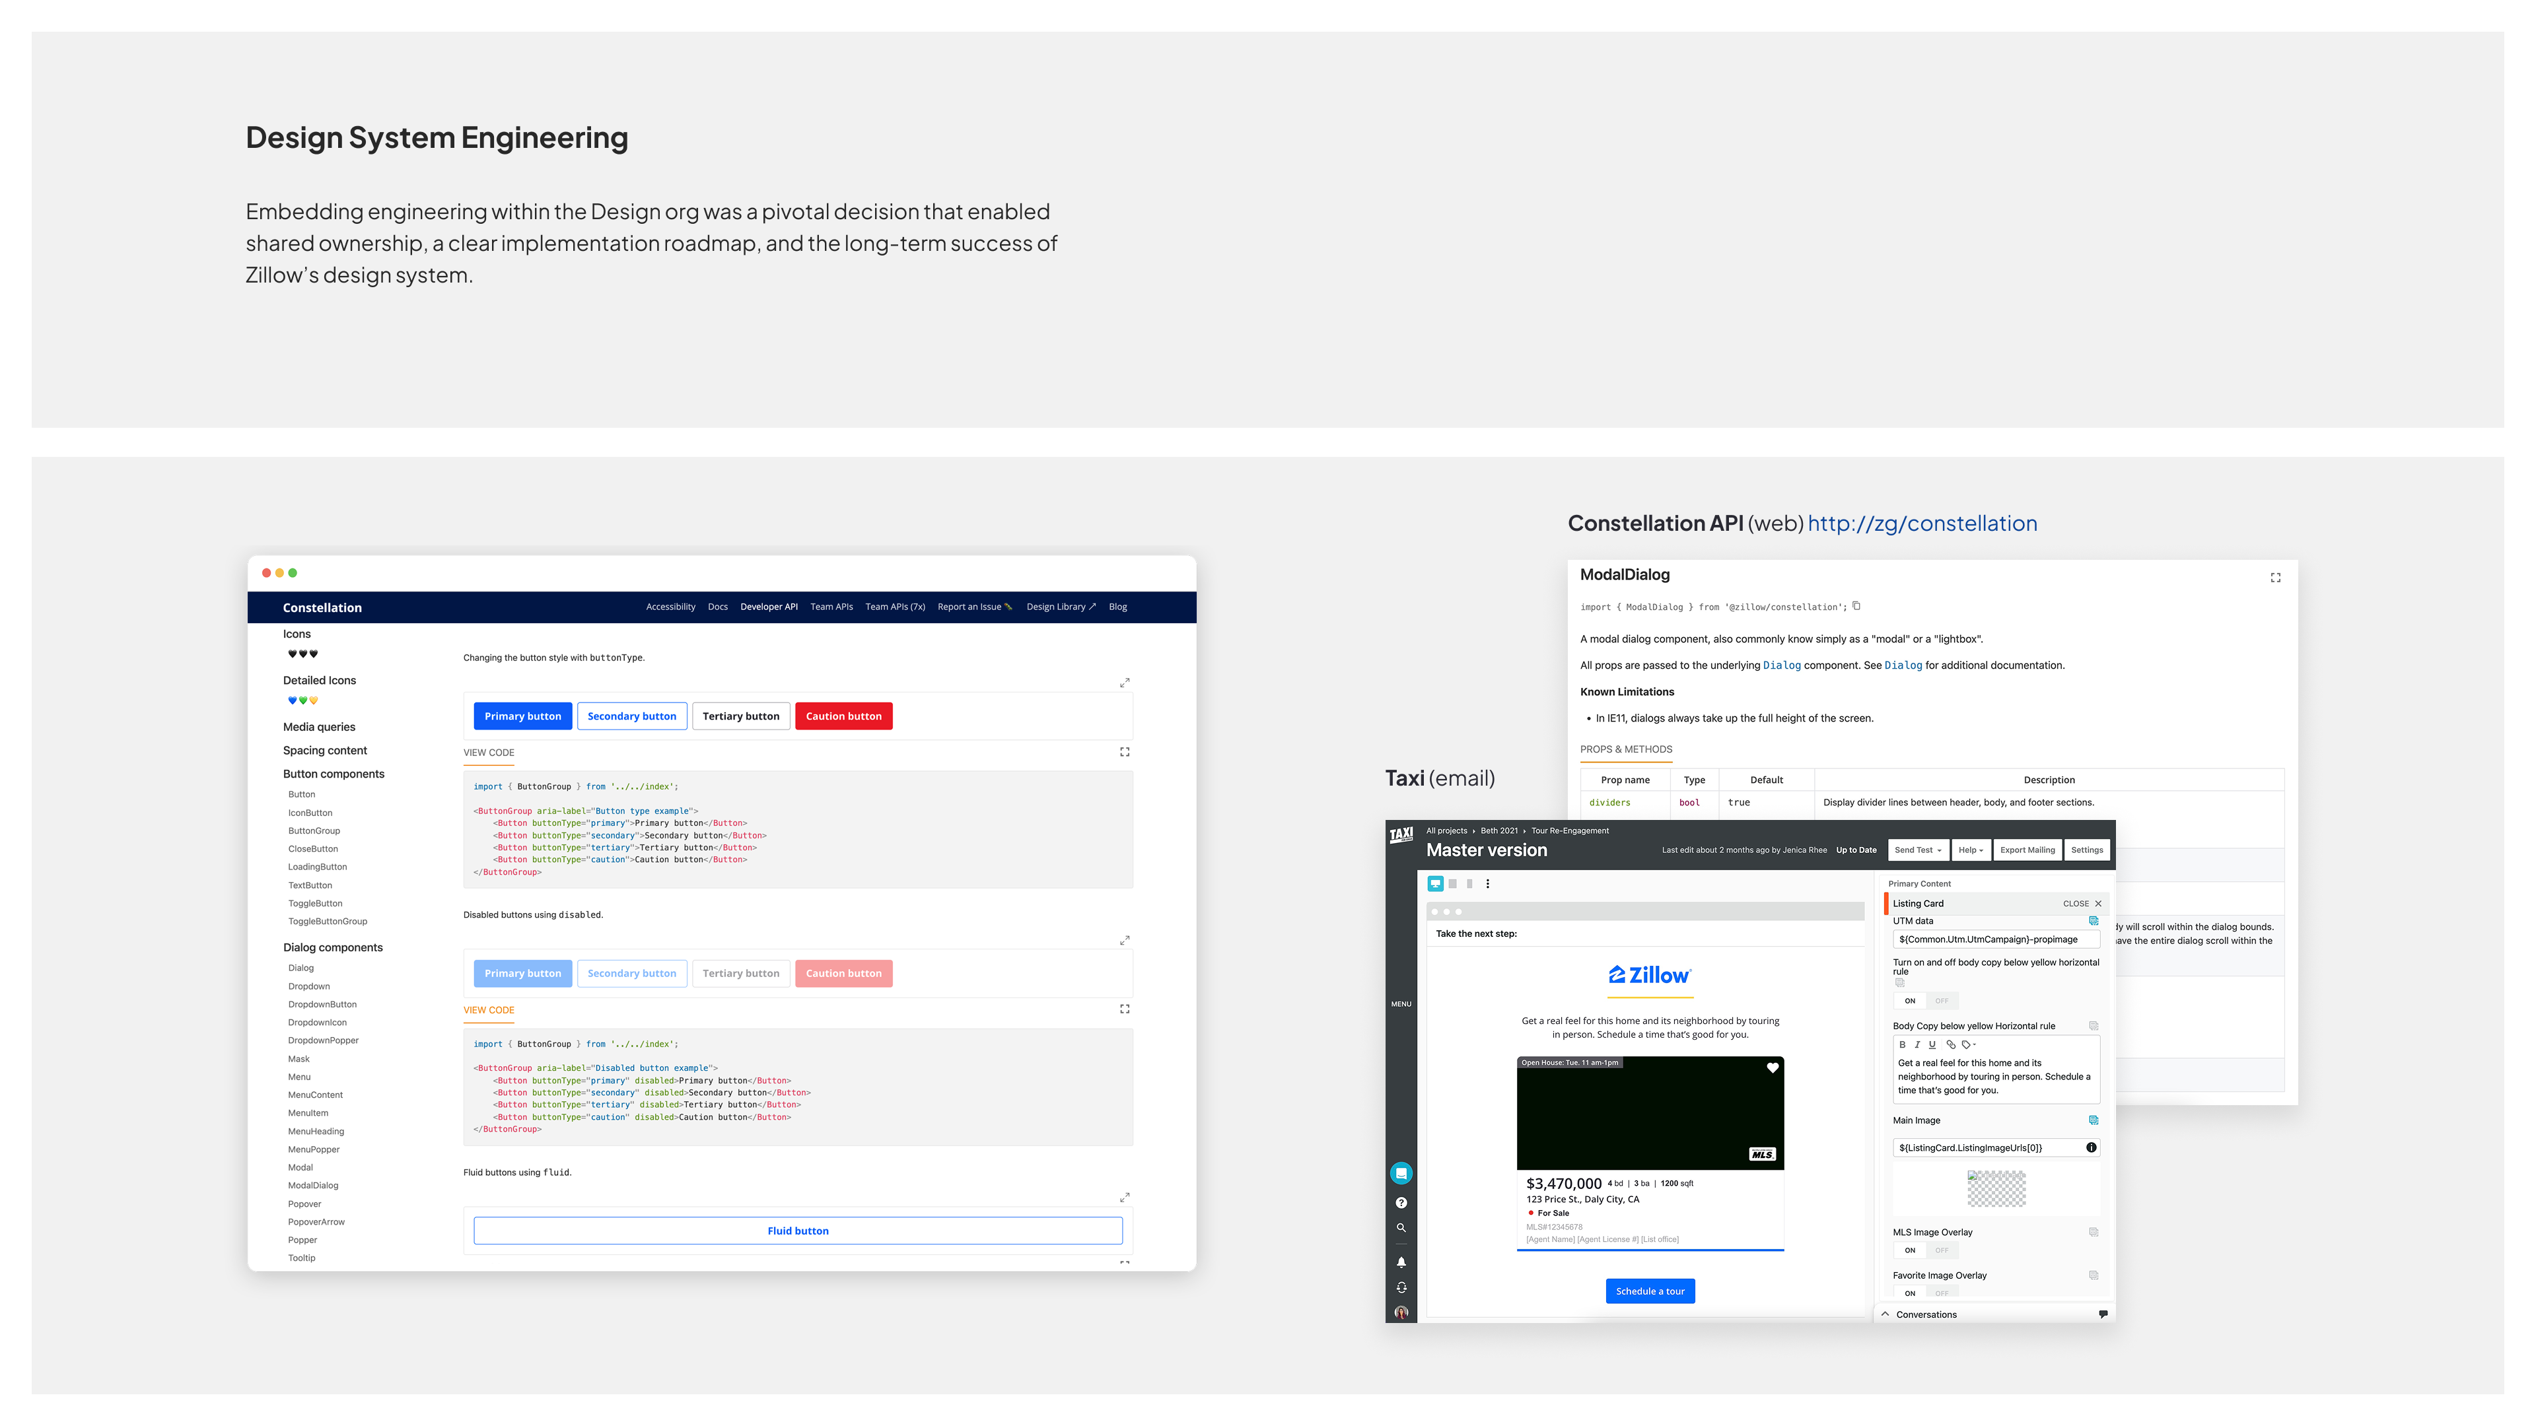Open notifications bell in Taxi sidebar

point(1401,1262)
